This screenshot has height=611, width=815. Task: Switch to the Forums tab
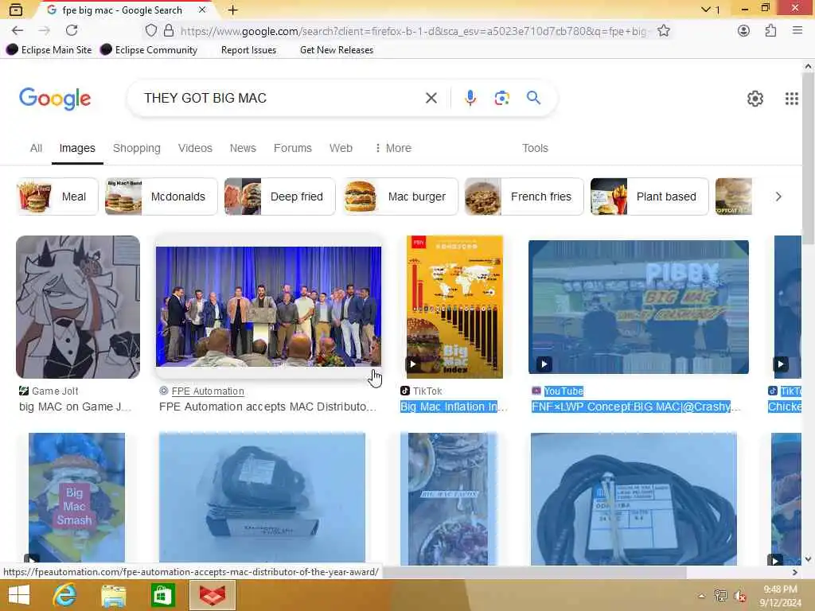tap(293, 148)
